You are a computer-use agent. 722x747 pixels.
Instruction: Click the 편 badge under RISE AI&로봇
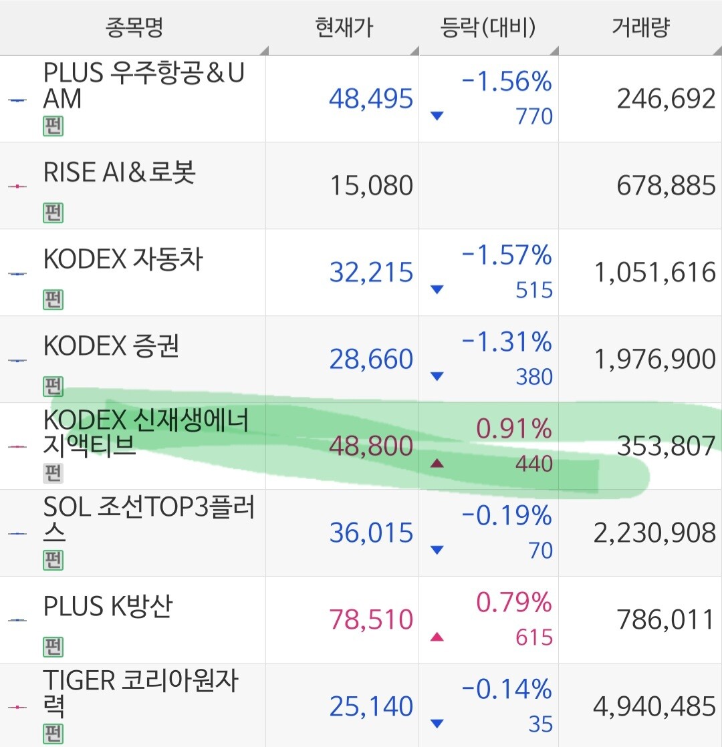tap(53, 212)
